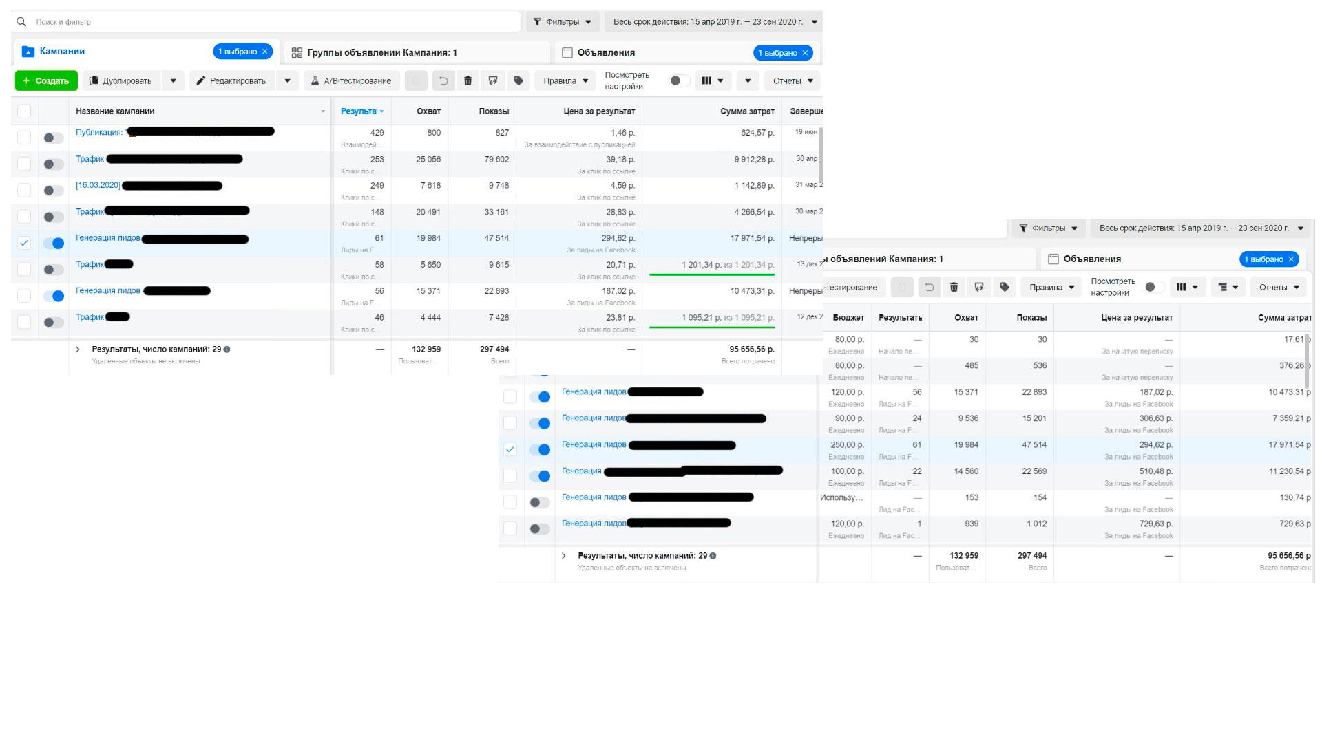
Task: Tick checkbox for 'Публикация:' campaign row
Action: (x=24, y=138)
